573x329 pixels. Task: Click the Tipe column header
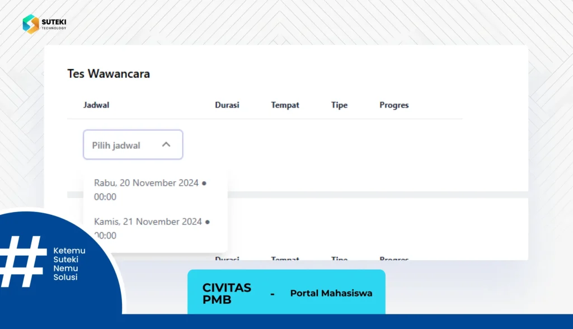click(x=339, y=105)
